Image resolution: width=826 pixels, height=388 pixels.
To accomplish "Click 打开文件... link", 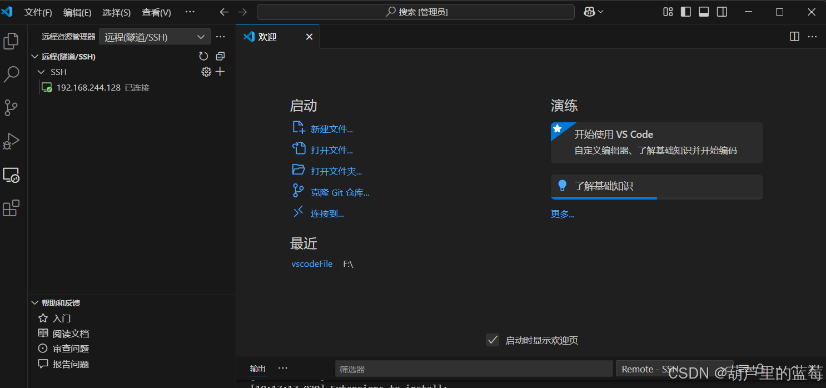I will click(332, 150).
